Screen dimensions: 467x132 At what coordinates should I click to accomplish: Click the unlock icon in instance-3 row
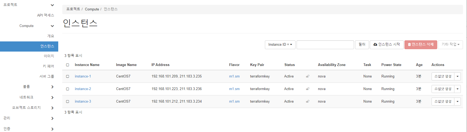(308, 102)
